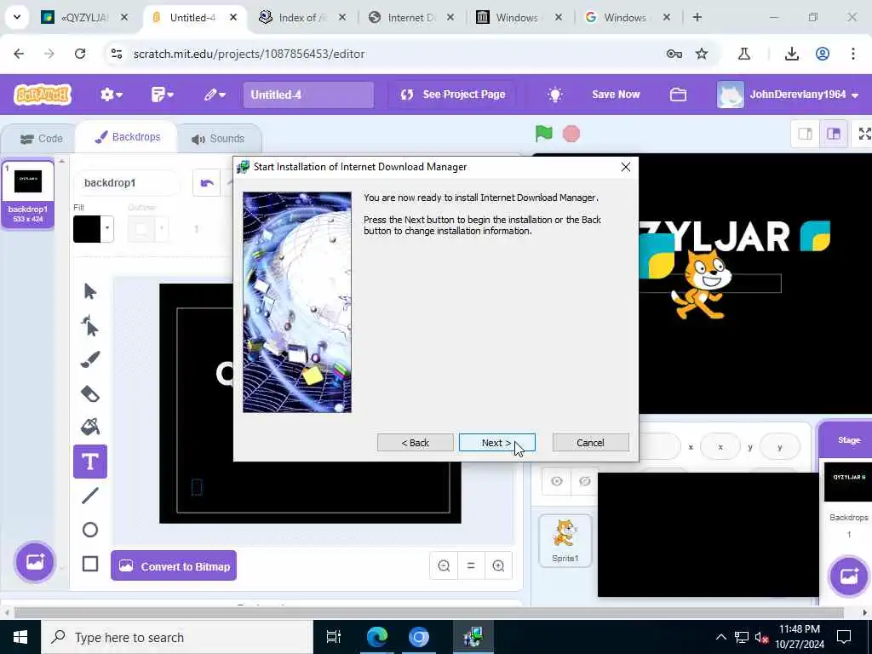Switch to the Sounds tab
872x654 pixels.
pyautogui.click(x=218, y=139)
